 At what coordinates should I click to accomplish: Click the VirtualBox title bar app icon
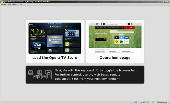[2, 2]
